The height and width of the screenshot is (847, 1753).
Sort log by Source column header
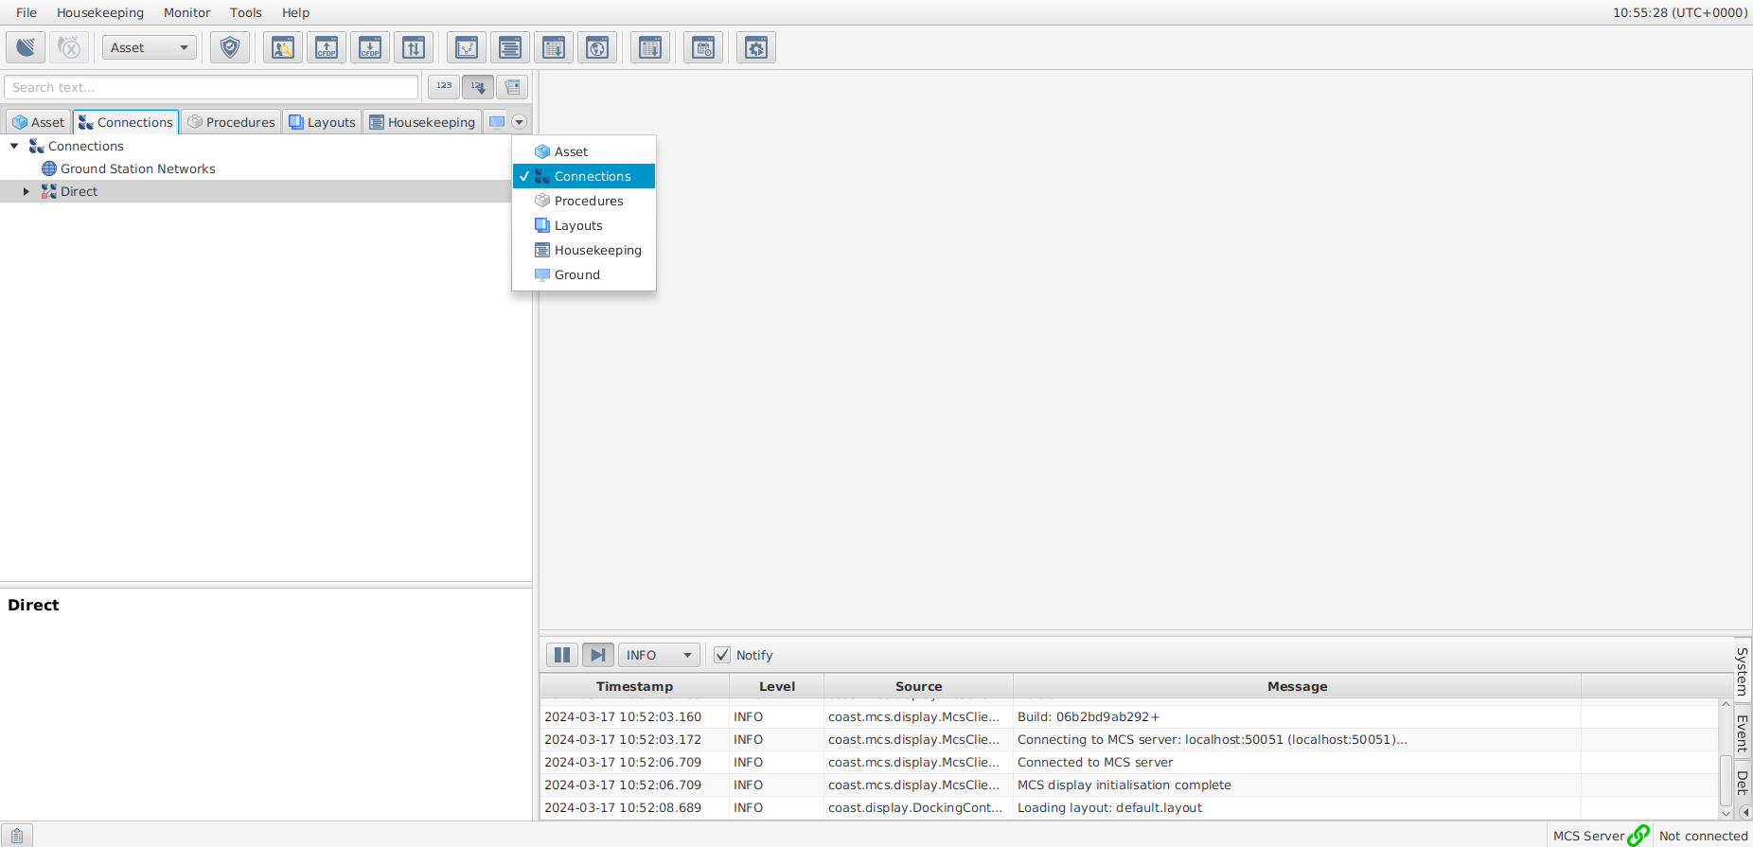tap(918, 686)
